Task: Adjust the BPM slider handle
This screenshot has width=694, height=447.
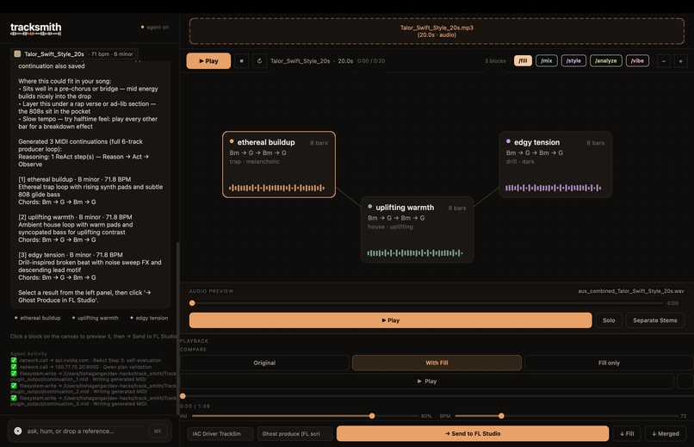Action: tap(501, 416)
